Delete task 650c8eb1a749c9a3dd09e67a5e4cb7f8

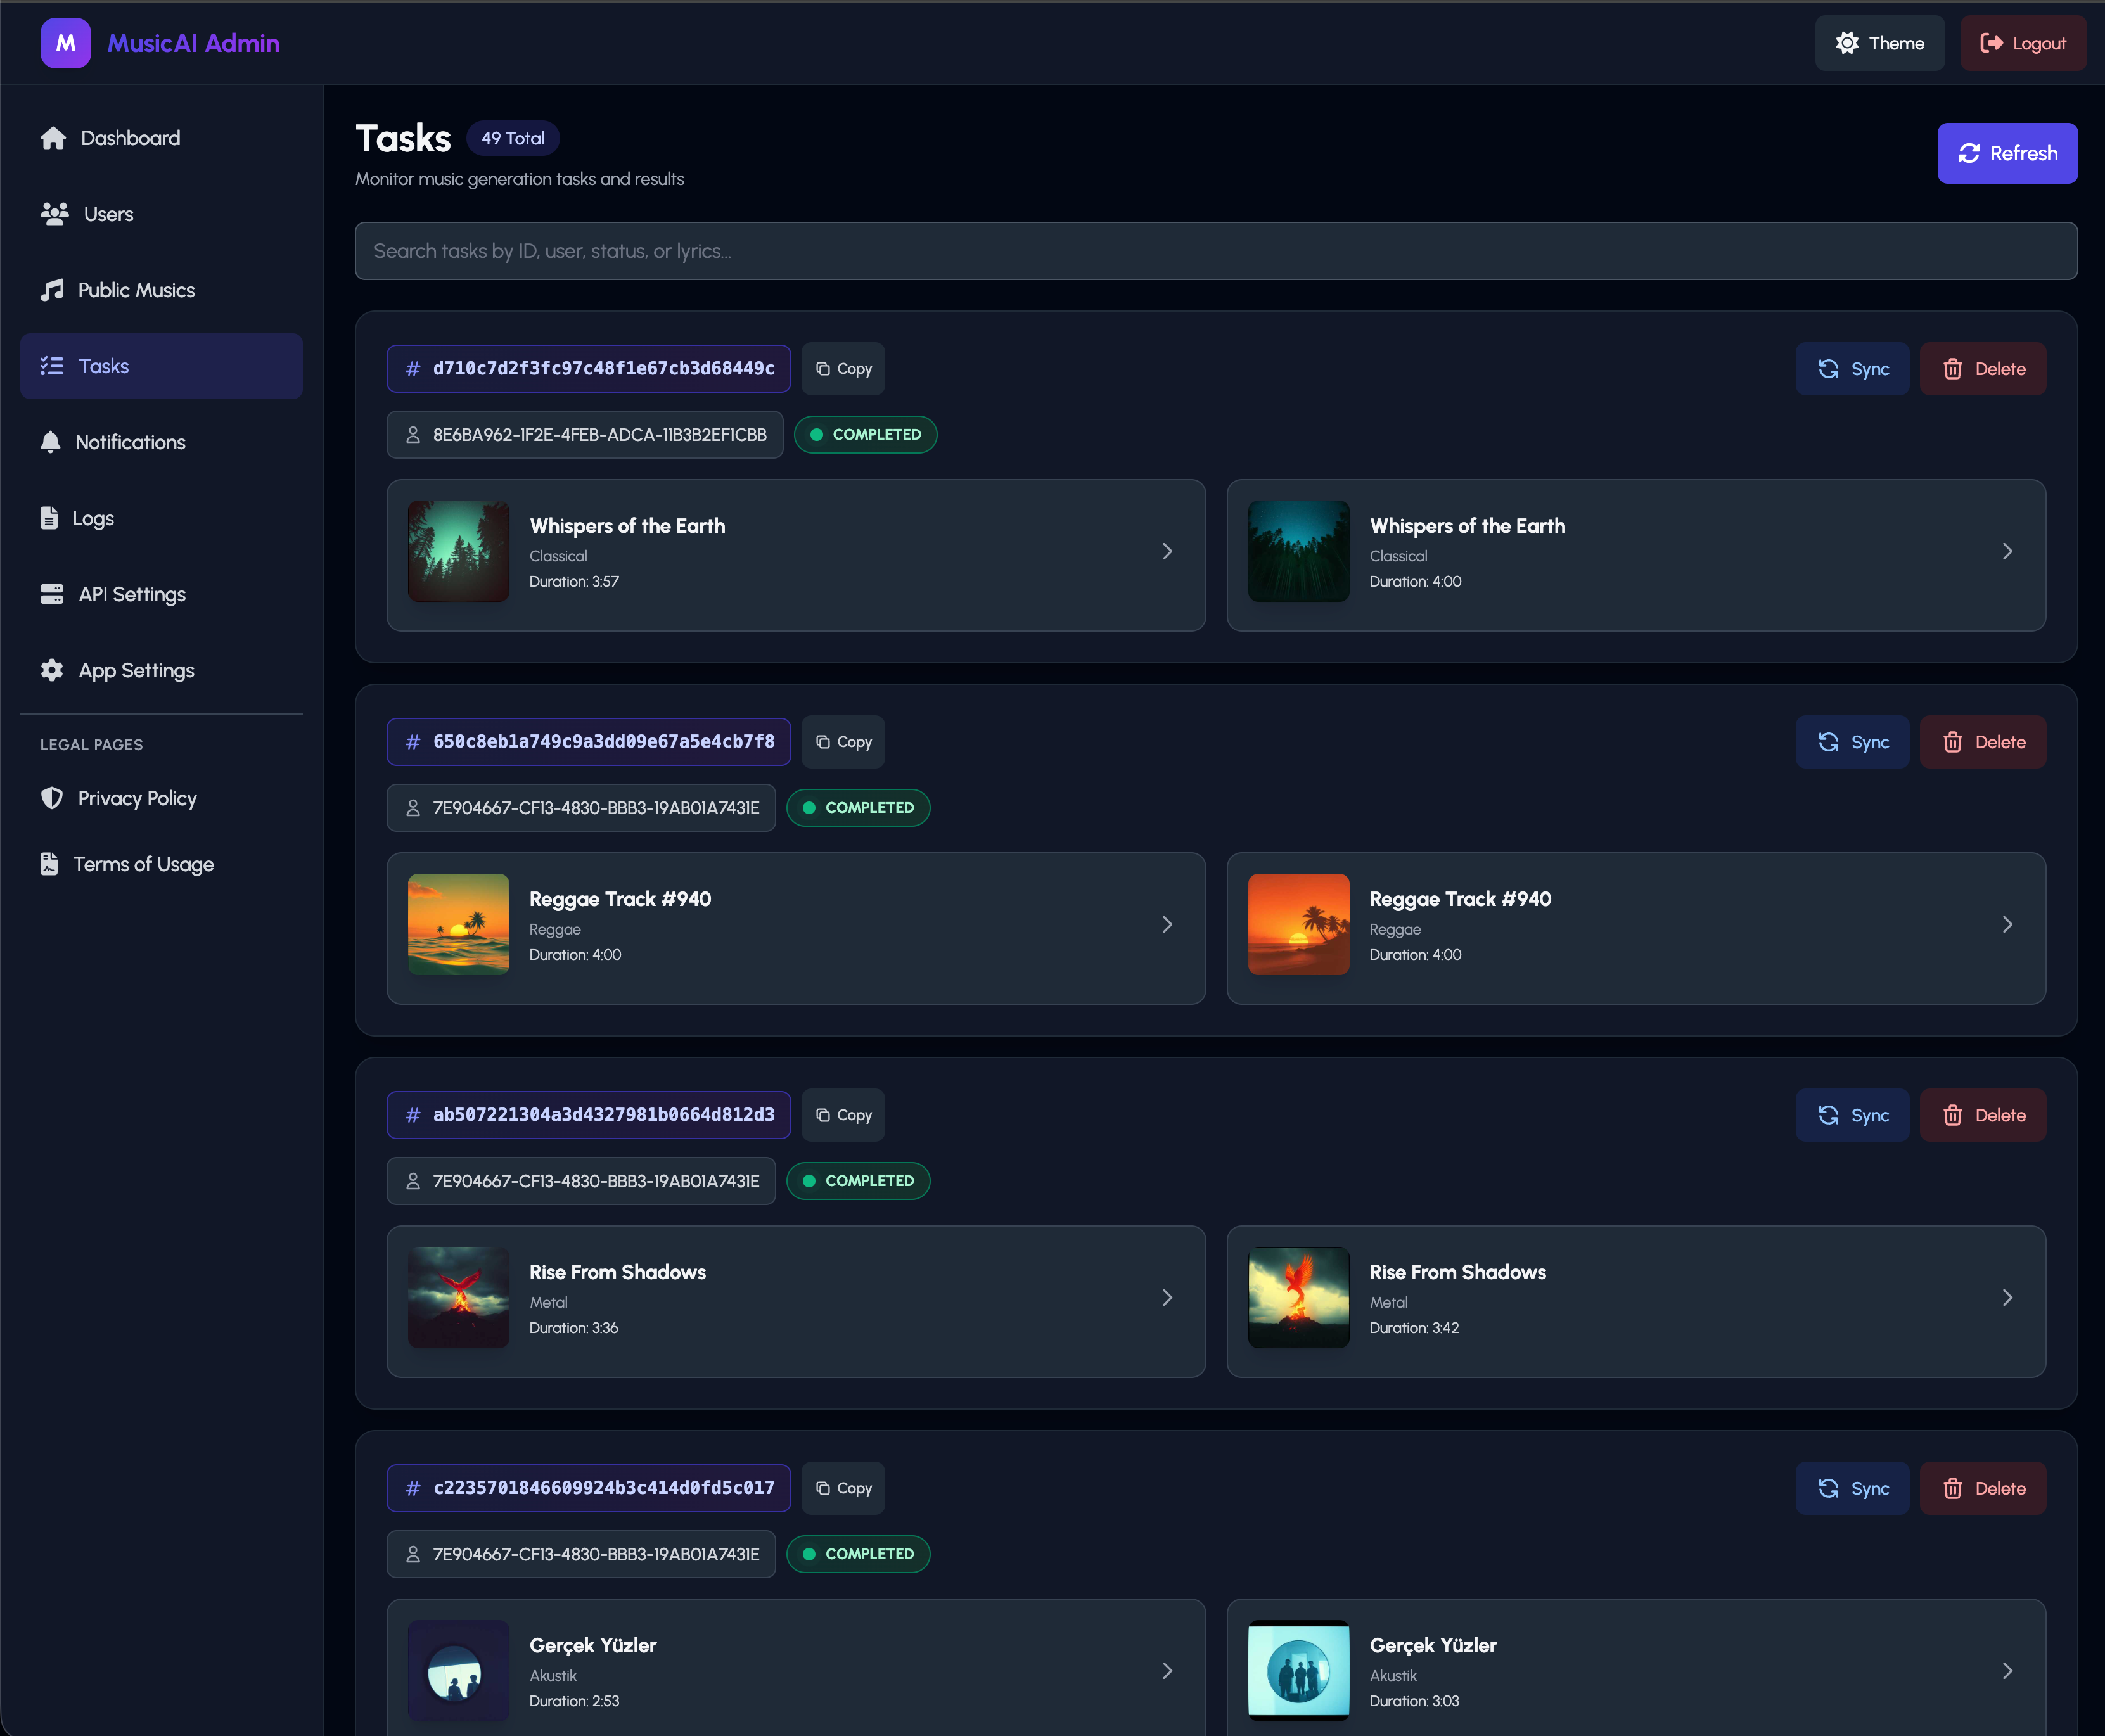click(x=1982, y=742)
